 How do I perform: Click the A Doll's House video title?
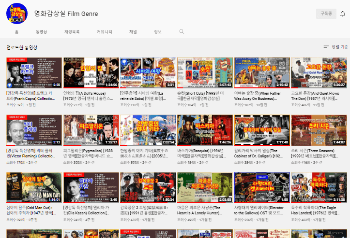tap(88, 96)
